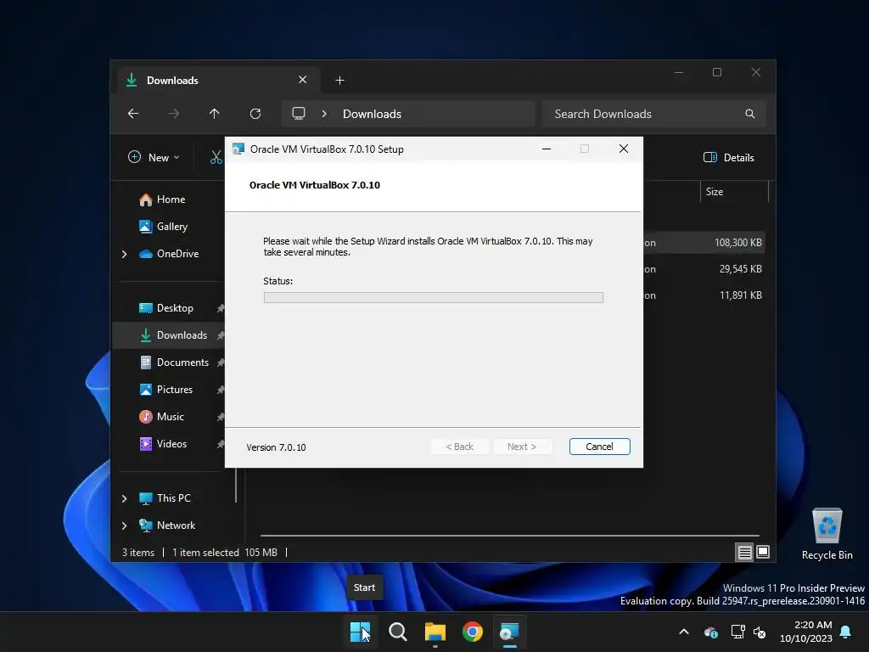Show hidden system tray icons
869x652 pixels.
684,632
